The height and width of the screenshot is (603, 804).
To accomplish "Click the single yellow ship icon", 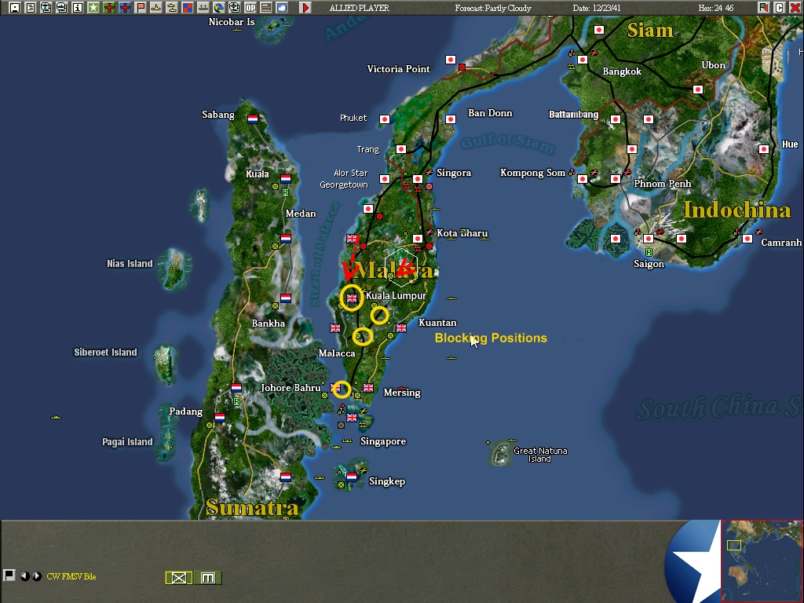I will point(156,7).
